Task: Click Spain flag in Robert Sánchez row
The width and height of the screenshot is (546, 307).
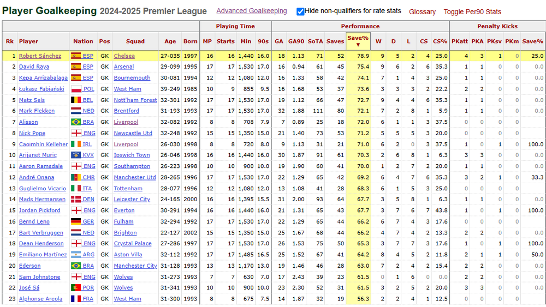Action: [x=76, y=56]
